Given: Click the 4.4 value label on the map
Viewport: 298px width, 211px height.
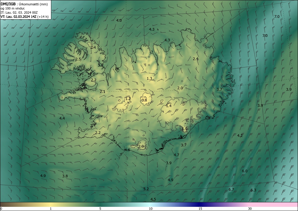Looking at the screenshot, I should coord(62,118).
